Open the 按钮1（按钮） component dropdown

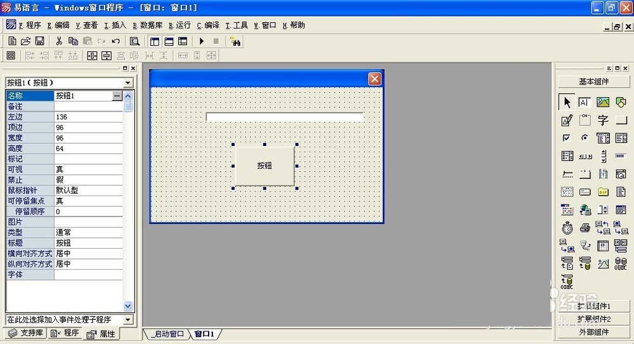coord(128,83)
